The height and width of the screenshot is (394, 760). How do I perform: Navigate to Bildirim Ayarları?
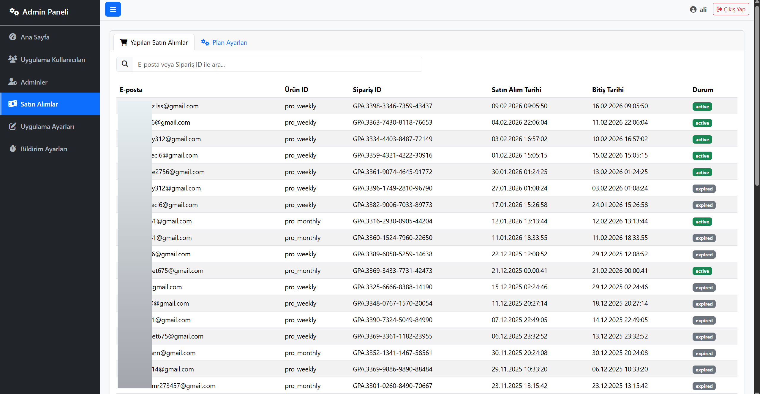(50, 149)
